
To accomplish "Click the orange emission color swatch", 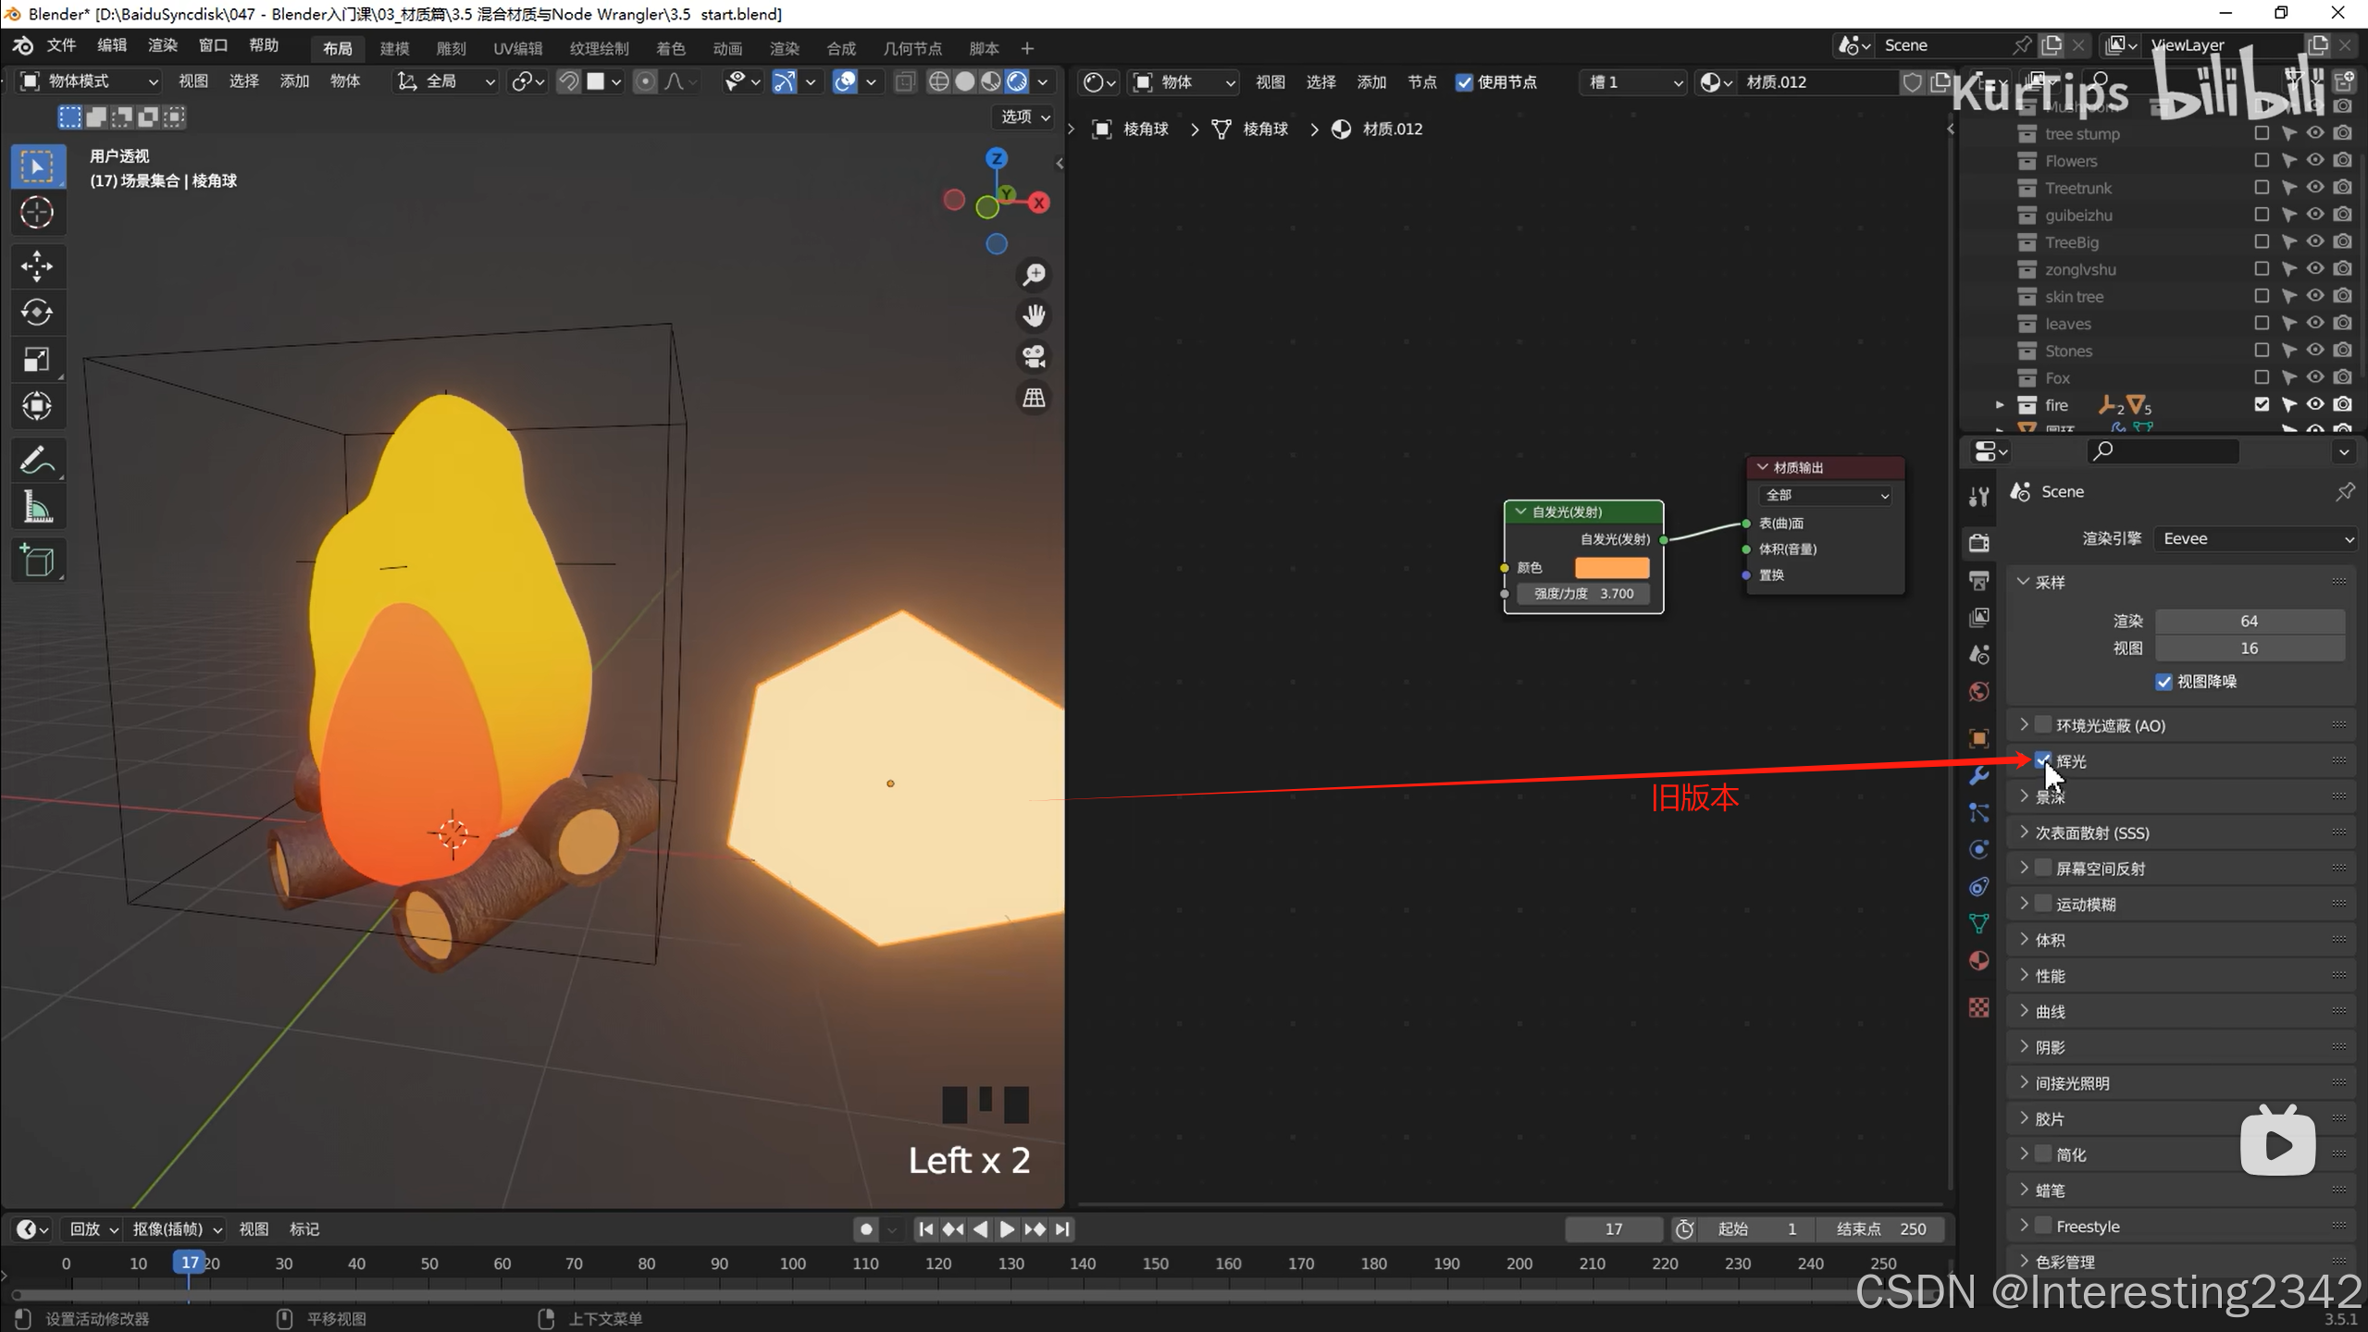I will click(1611, 567).
